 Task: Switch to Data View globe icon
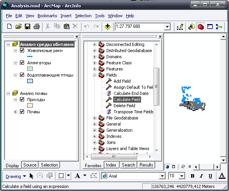pos(167,167)
